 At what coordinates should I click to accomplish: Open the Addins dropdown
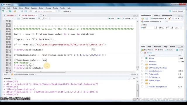tap(67, 11)
